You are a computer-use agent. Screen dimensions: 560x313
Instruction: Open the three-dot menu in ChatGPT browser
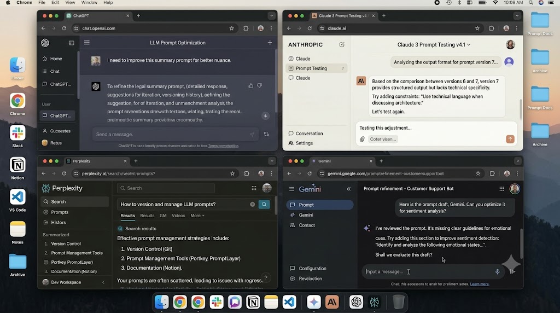point(271,28)
